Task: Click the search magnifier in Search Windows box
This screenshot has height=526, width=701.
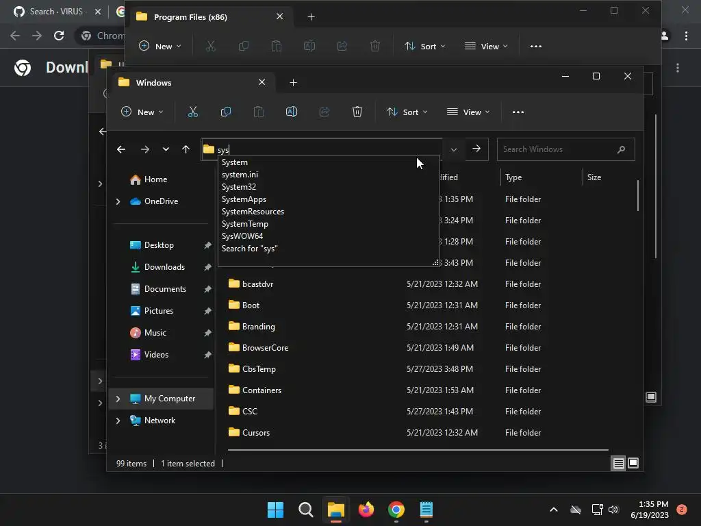Action: pyautogui.click(x=621, y=149)
